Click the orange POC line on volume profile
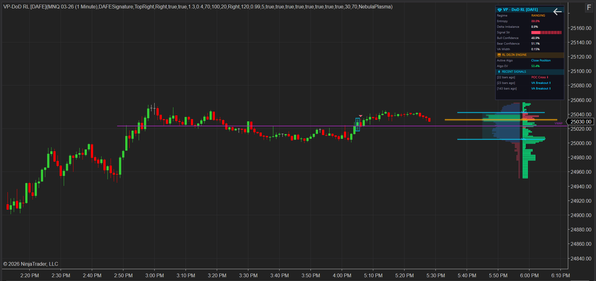This screenshot has height=281, width=596. point(501,119)
